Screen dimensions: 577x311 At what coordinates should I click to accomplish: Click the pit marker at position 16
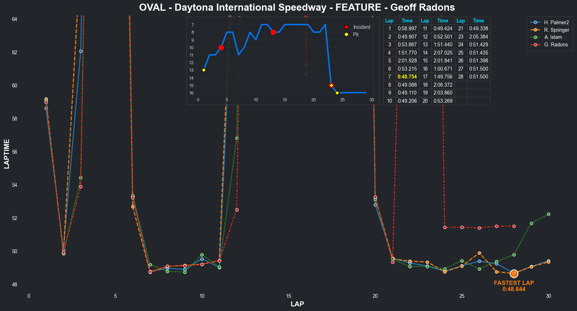[x=337, y=93]
